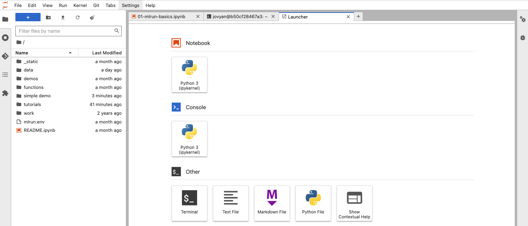
Task: Open the Kernel menu
Action: 80,5
